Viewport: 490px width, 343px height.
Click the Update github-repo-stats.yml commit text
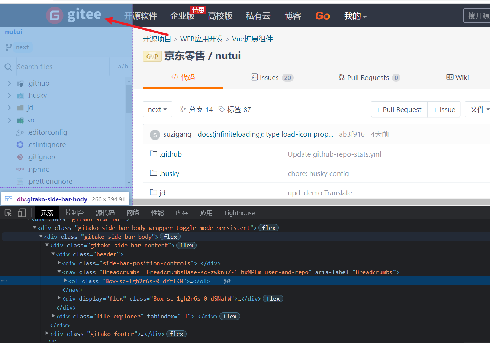click(335, 154)
